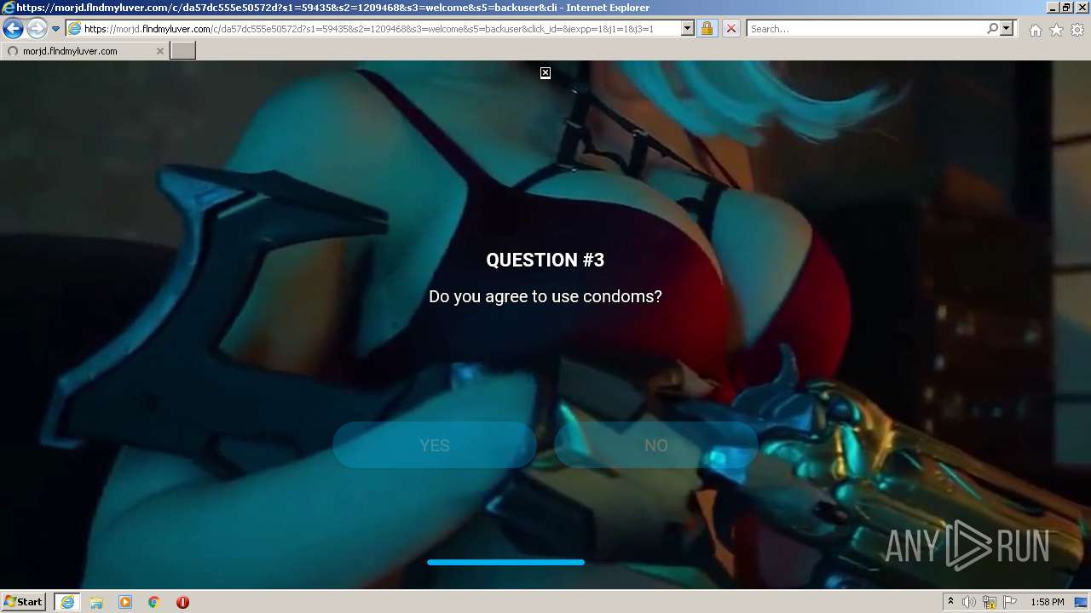Click the volume speaker tray icon
The width and height of the screenshot is (1091, 613).
[x=969, y=602]
